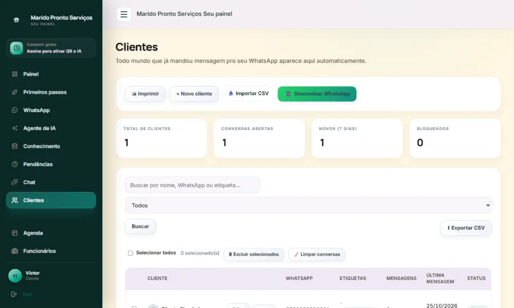Image resolution: width=514 pixels, height=308 pixels.
Task: Click the Exportar CSV button
Action: tap(466, 228)
